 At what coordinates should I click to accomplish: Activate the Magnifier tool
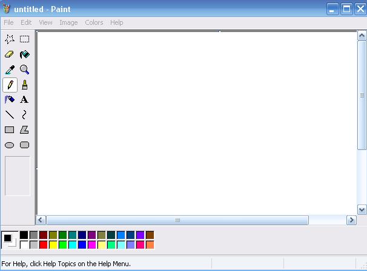point(25,70)
